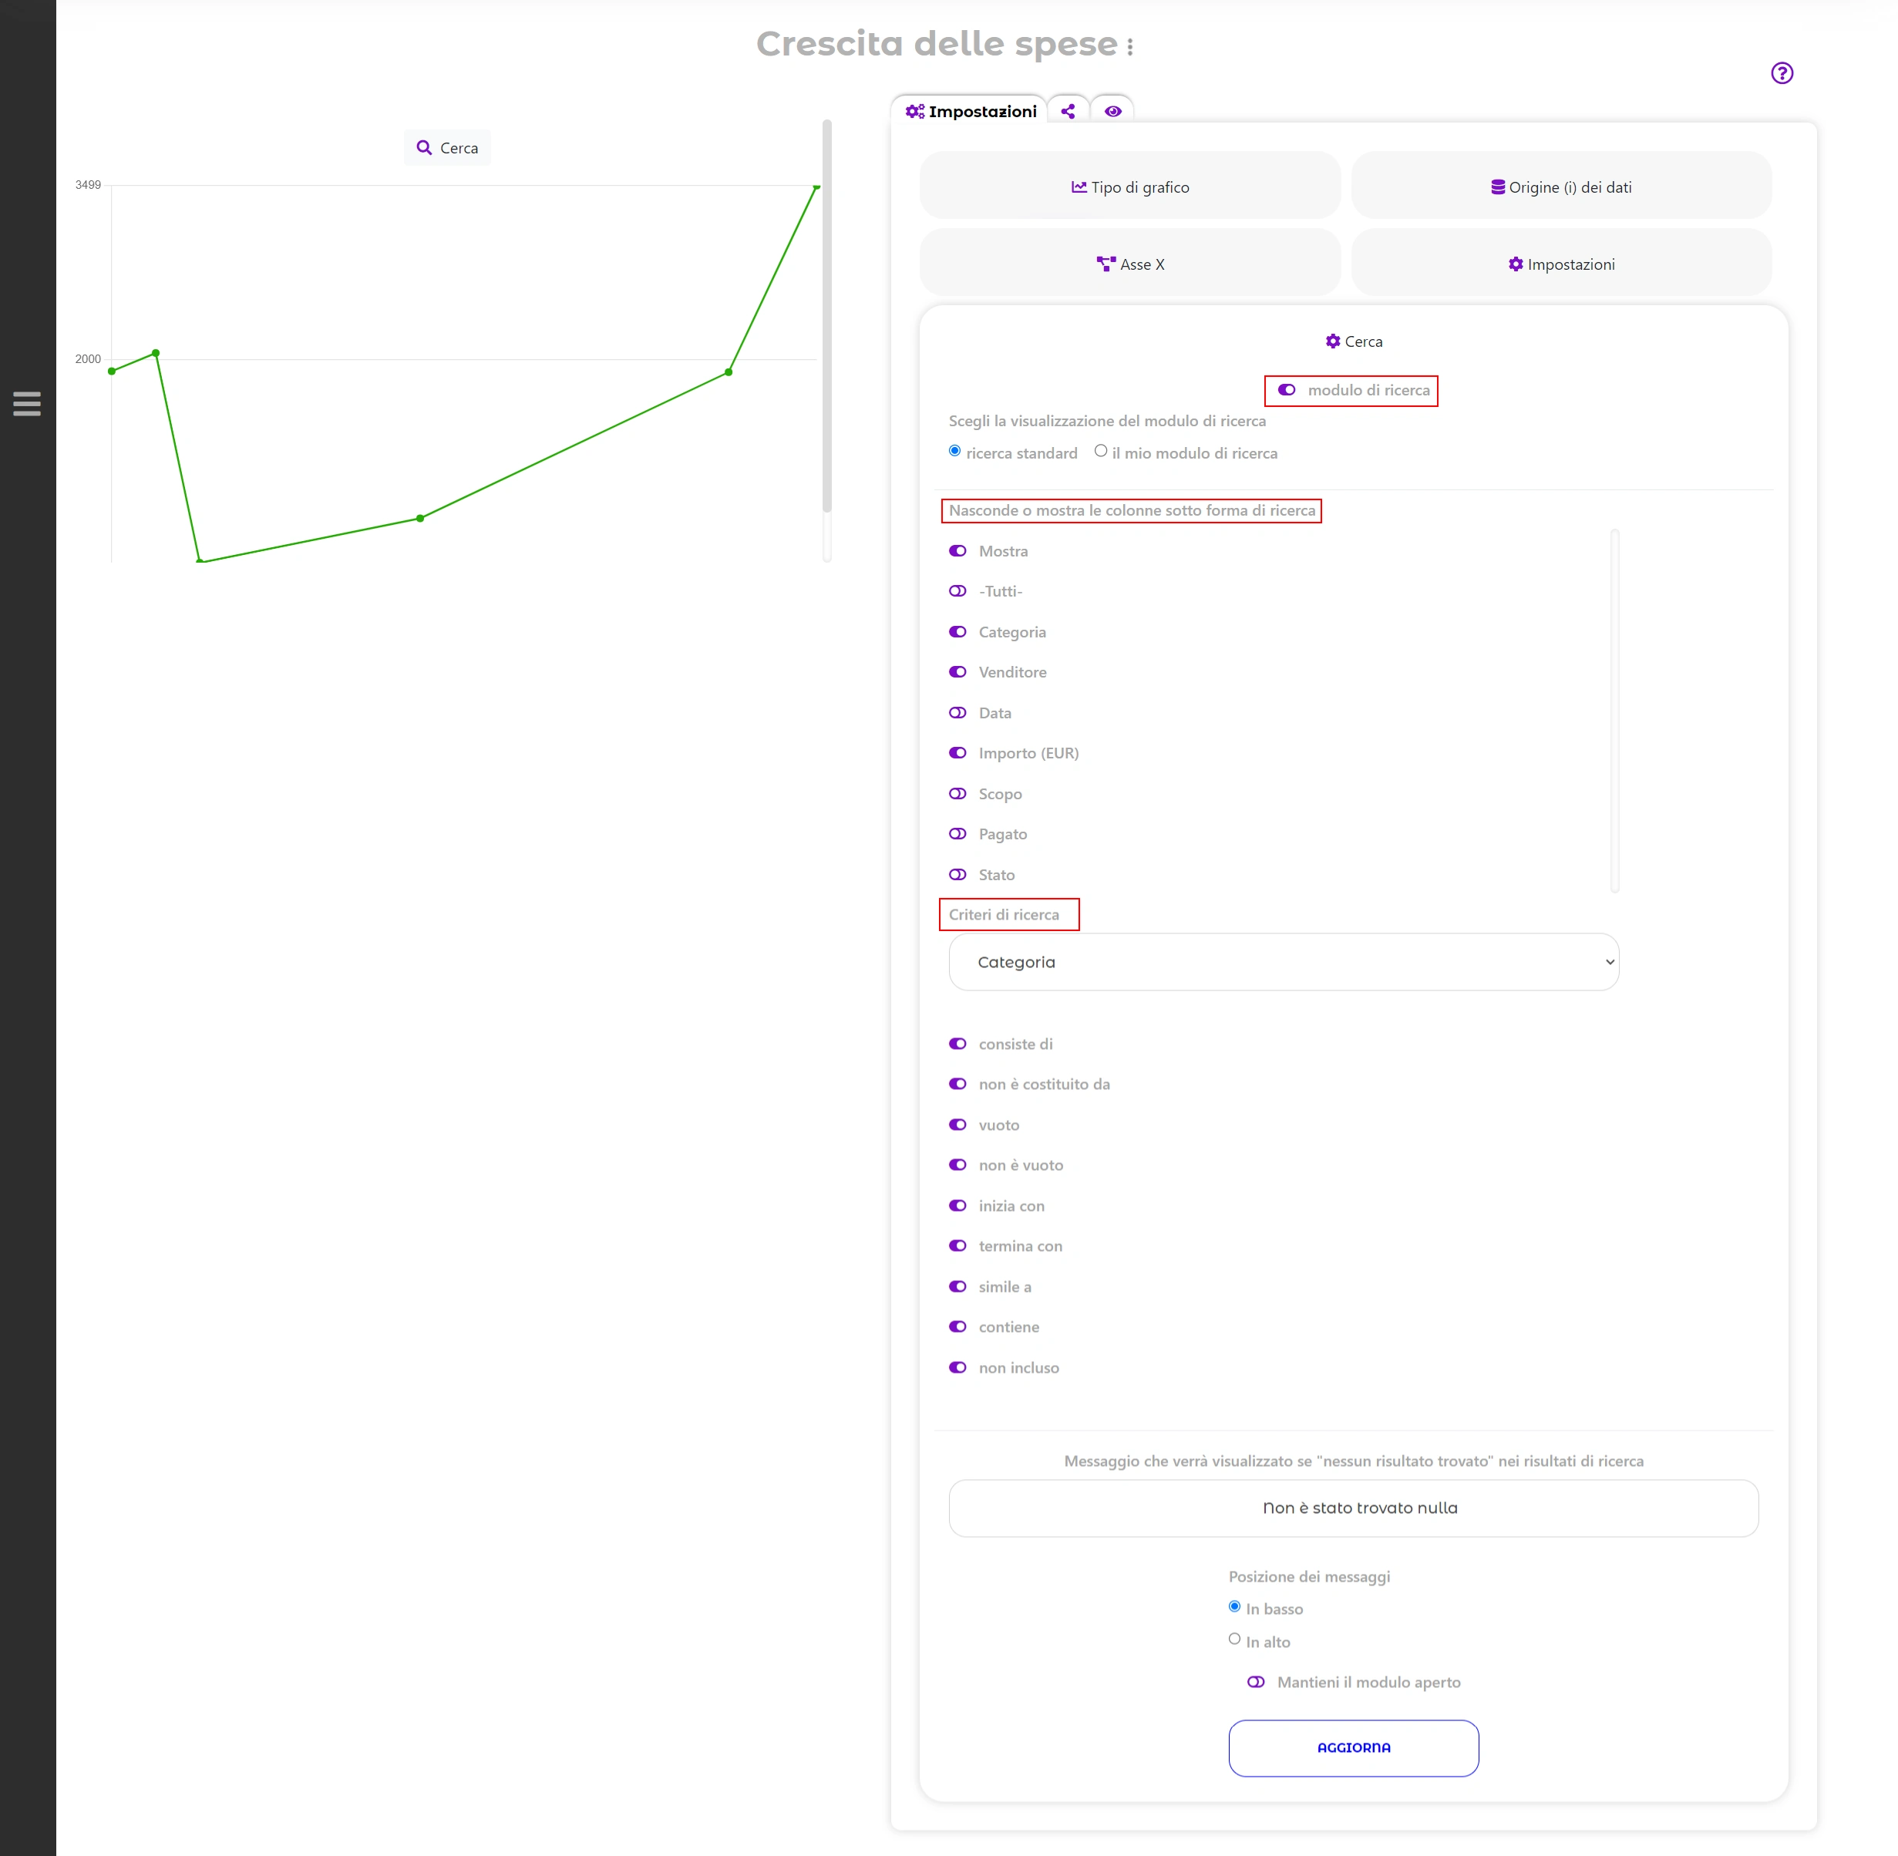Select the In alto position radio button
Screen dimensions: 1898x1856
1235,1637
